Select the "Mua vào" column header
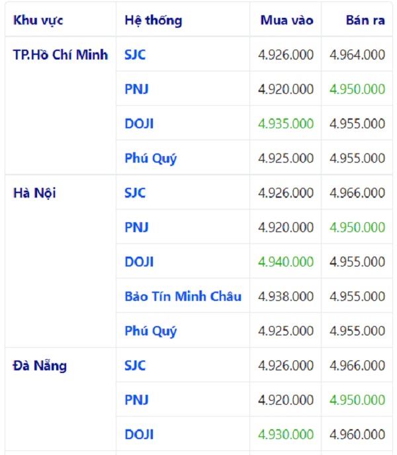 [x=287, y=20]
